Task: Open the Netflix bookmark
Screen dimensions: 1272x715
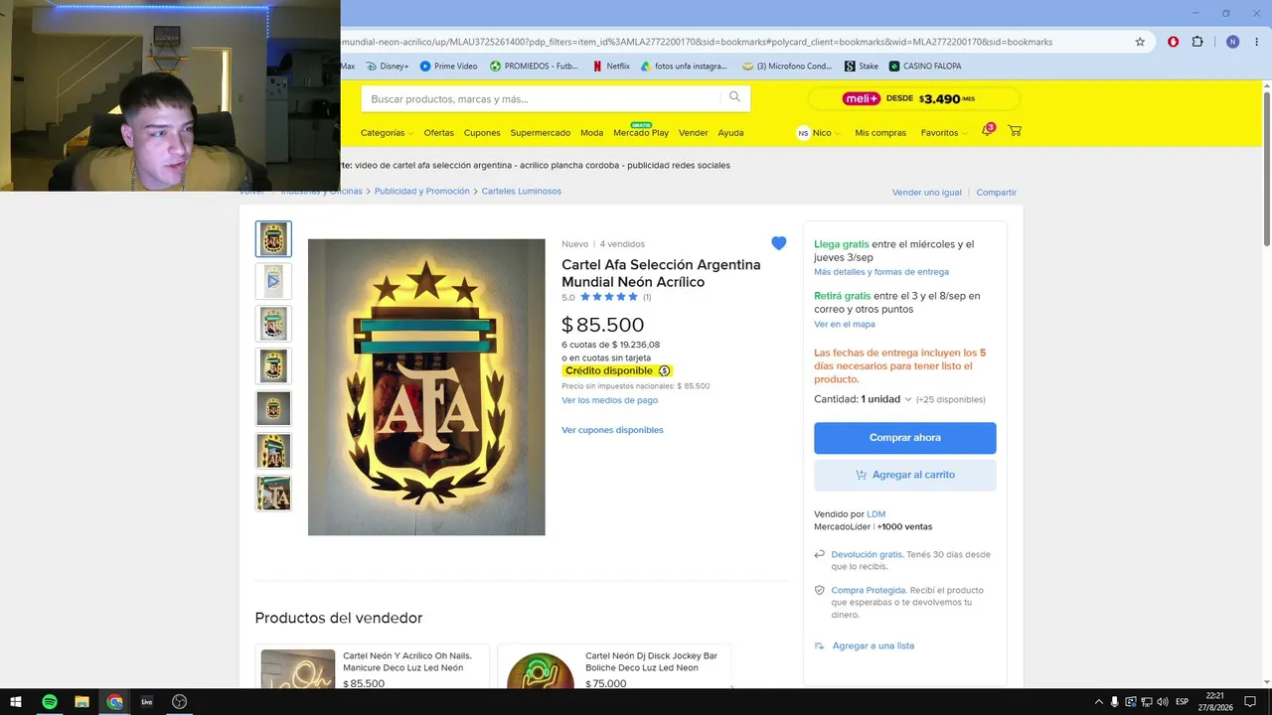Action: (x=611, y=67)
